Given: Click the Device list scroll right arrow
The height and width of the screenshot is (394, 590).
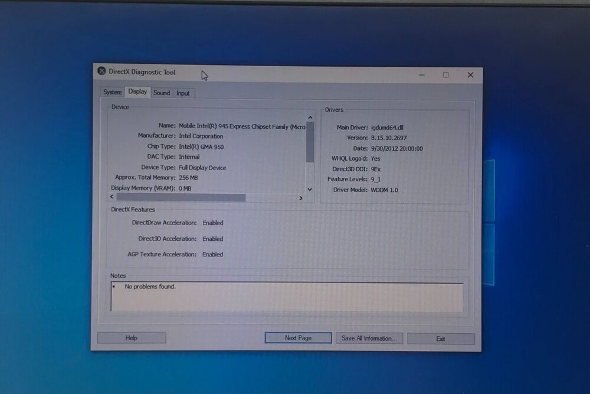Looking at the screenshot, I should tap(301, 198).
